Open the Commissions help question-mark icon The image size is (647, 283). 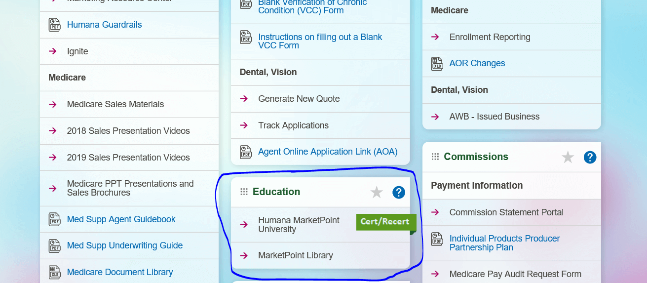[x=590, y=157]
